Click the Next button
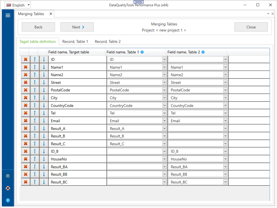This screenshot has height=208, width=277. coord(77,27)
